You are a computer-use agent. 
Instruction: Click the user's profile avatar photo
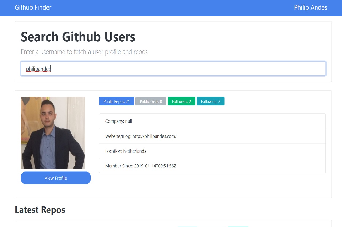pyautogui.click(x=53, y=133)
